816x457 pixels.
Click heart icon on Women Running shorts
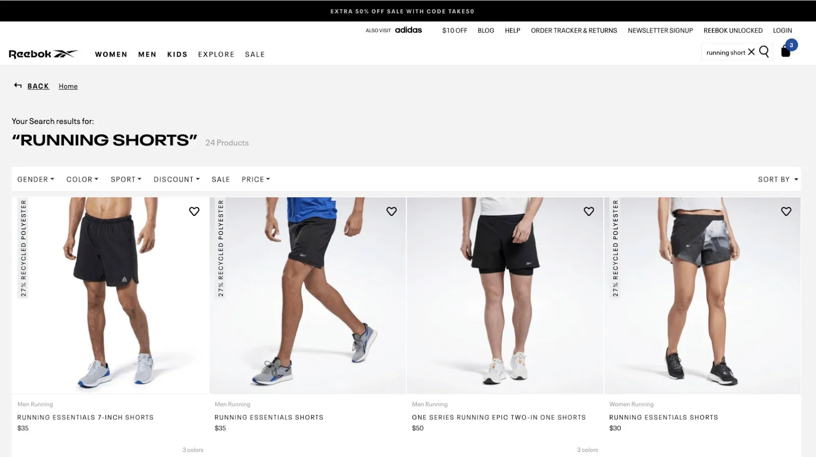pyautogui.click(x=786, y=211)
